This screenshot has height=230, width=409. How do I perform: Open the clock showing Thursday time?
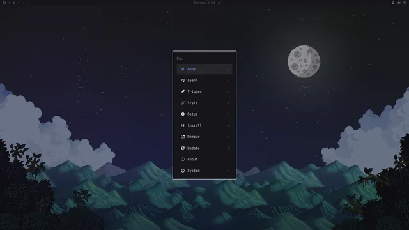pyautogui.click(x=204, y=3)
